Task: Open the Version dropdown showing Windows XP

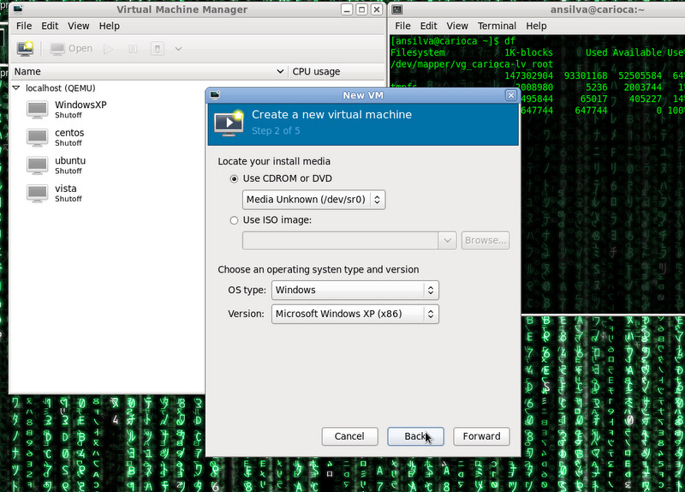Action: coord(354,314)
